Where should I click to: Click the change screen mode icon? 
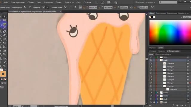(x=2, y=87)
